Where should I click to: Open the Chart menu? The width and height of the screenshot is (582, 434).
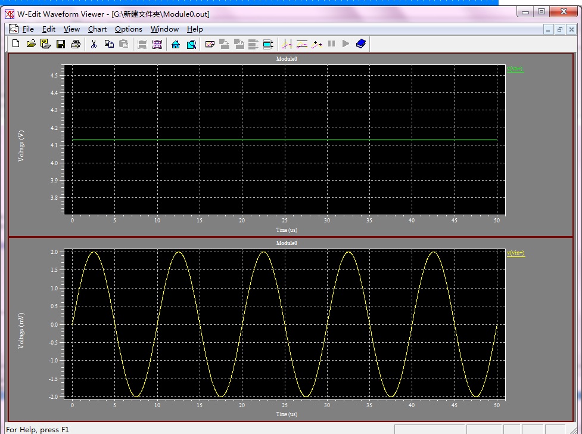97,29
